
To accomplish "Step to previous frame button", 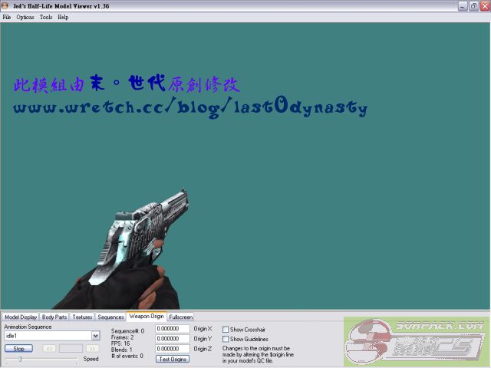I will coord(49,349).
